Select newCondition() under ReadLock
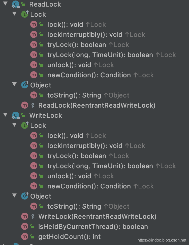 click(89, 75)
